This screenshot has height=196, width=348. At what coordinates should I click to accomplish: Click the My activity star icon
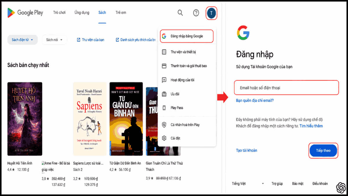click(x=164, y=80)
